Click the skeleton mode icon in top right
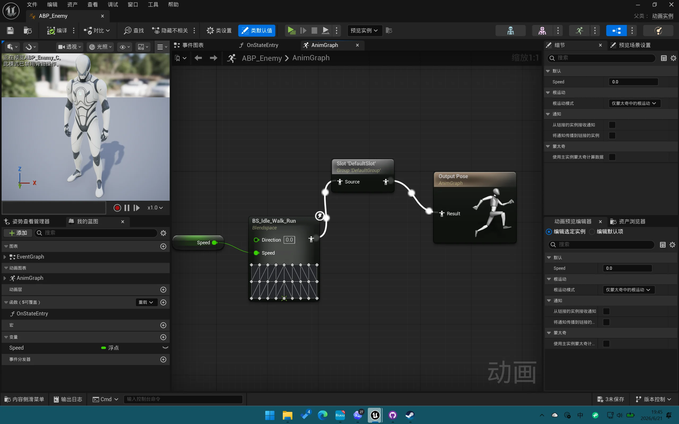This screenshot has width=679, height=424. click(x=510, y=31)
